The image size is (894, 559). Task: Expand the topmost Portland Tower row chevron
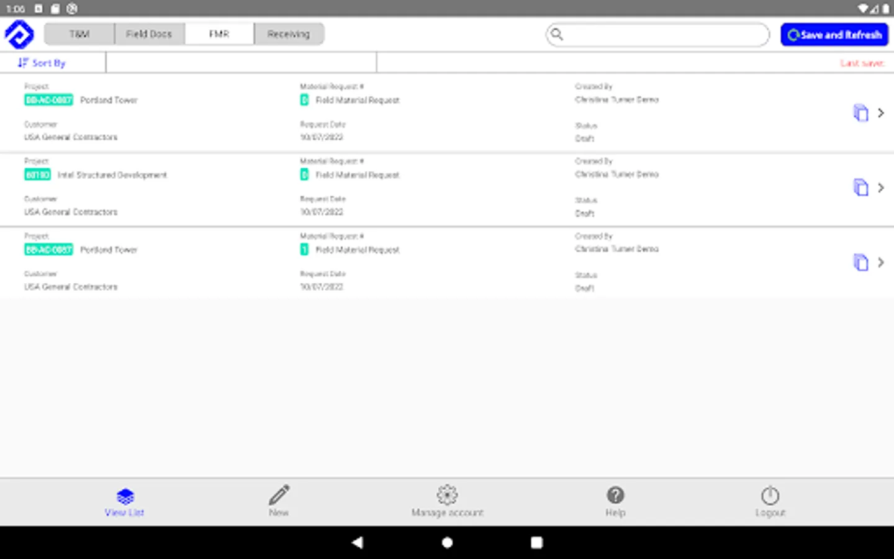coord(880,113)
